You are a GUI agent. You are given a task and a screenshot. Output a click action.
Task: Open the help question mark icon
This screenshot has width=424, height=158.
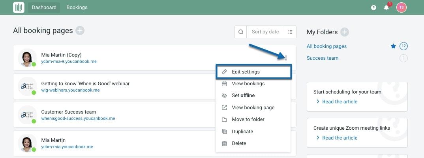coord(373,7)
